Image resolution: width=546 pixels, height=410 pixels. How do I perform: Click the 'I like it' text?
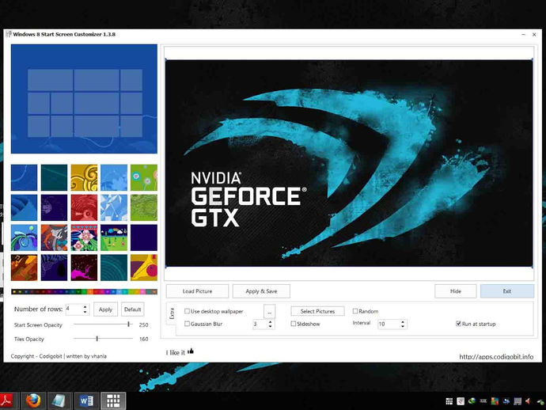175,352
